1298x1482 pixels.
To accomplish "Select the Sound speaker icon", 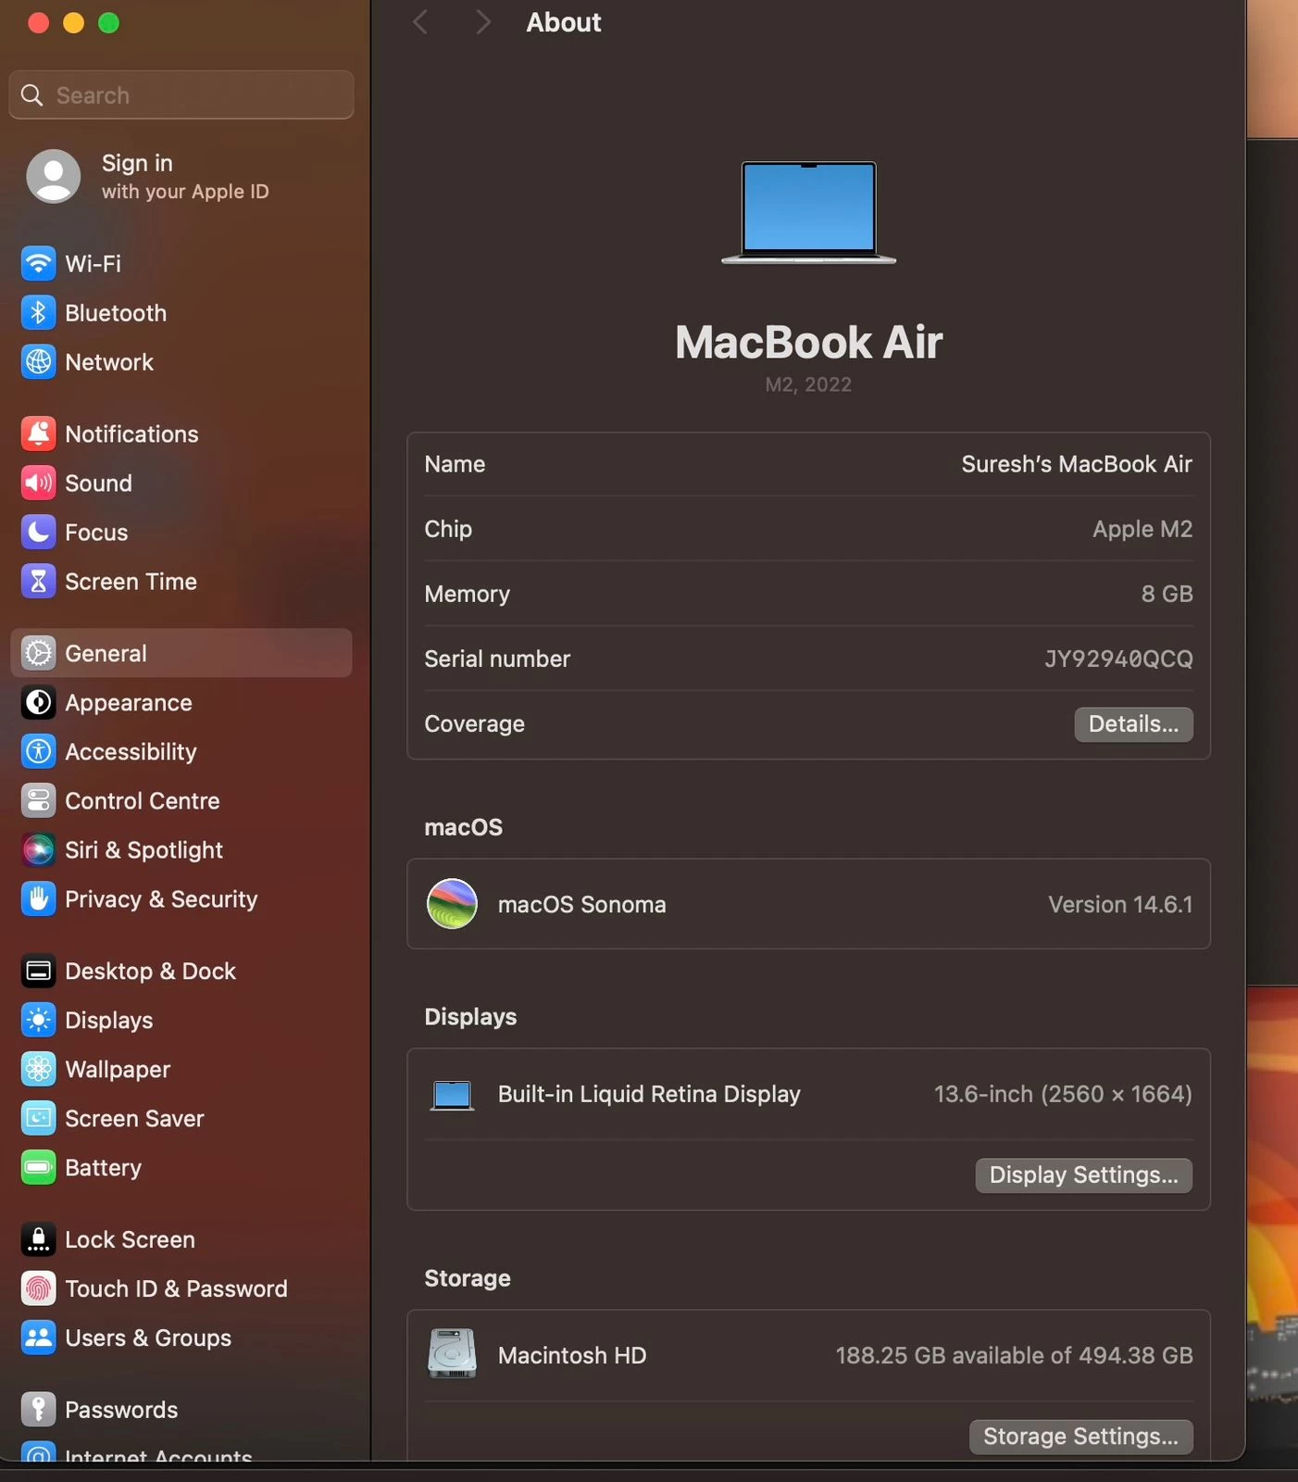I will point(38,483).
